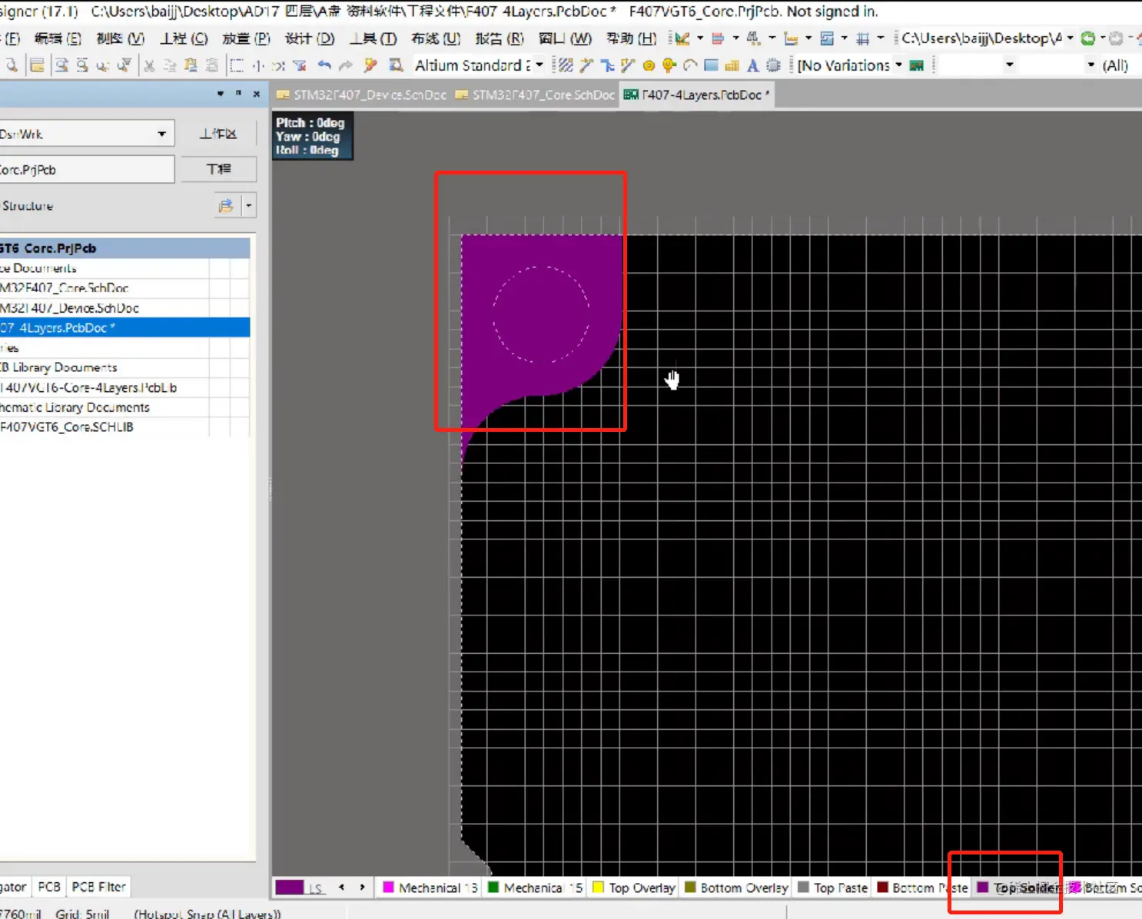Click the LS layer set button
Image resolution: width=1142 pixels, height=919 pixels.
coord(315,888)
